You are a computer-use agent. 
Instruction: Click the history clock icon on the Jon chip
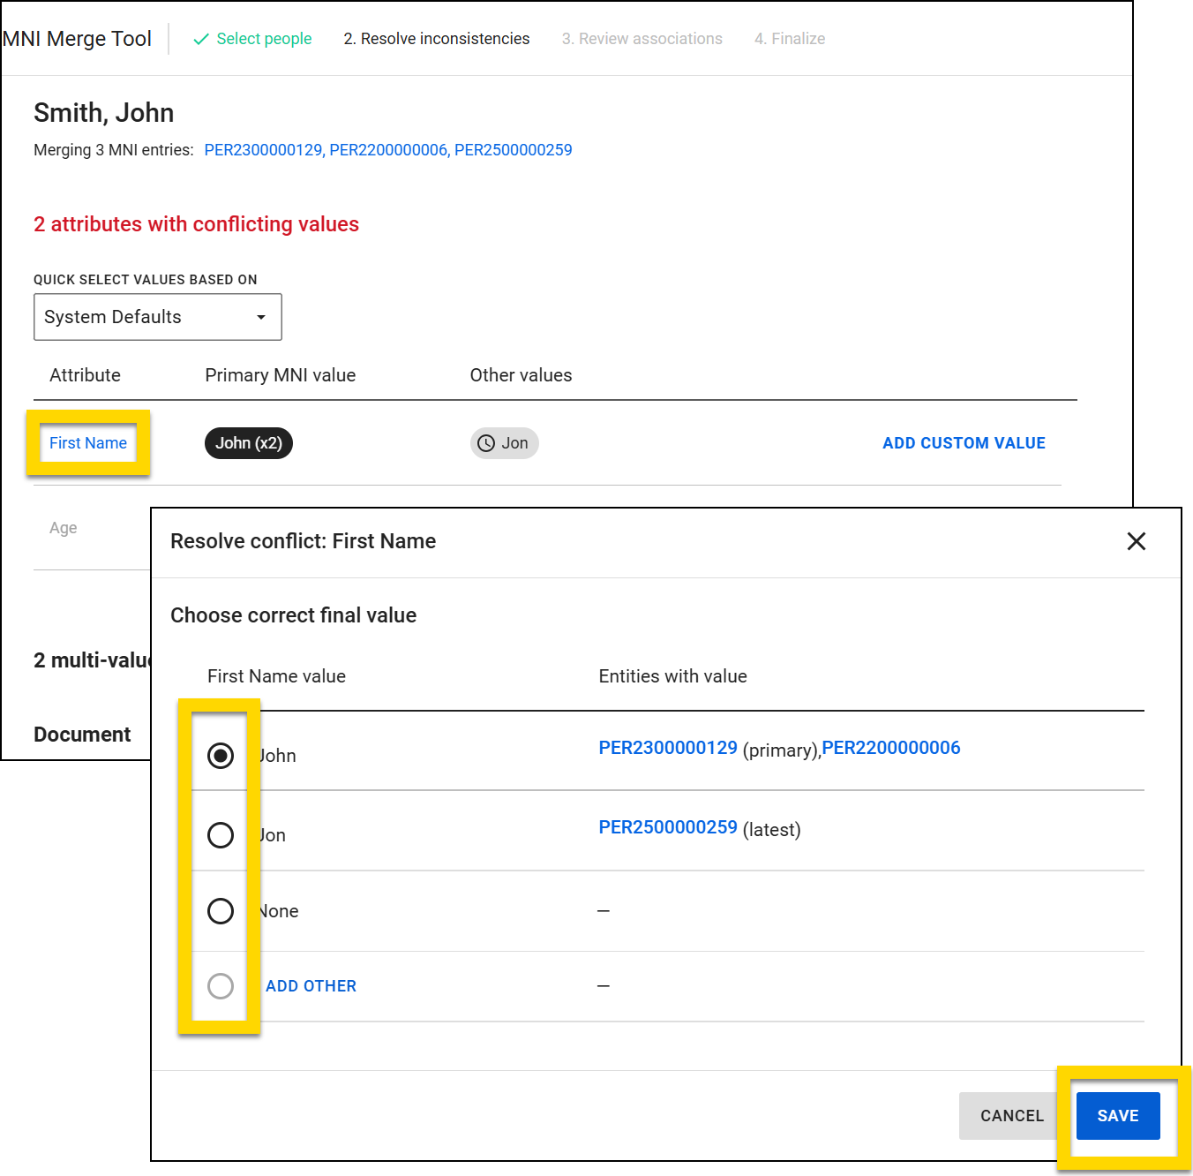486,443
